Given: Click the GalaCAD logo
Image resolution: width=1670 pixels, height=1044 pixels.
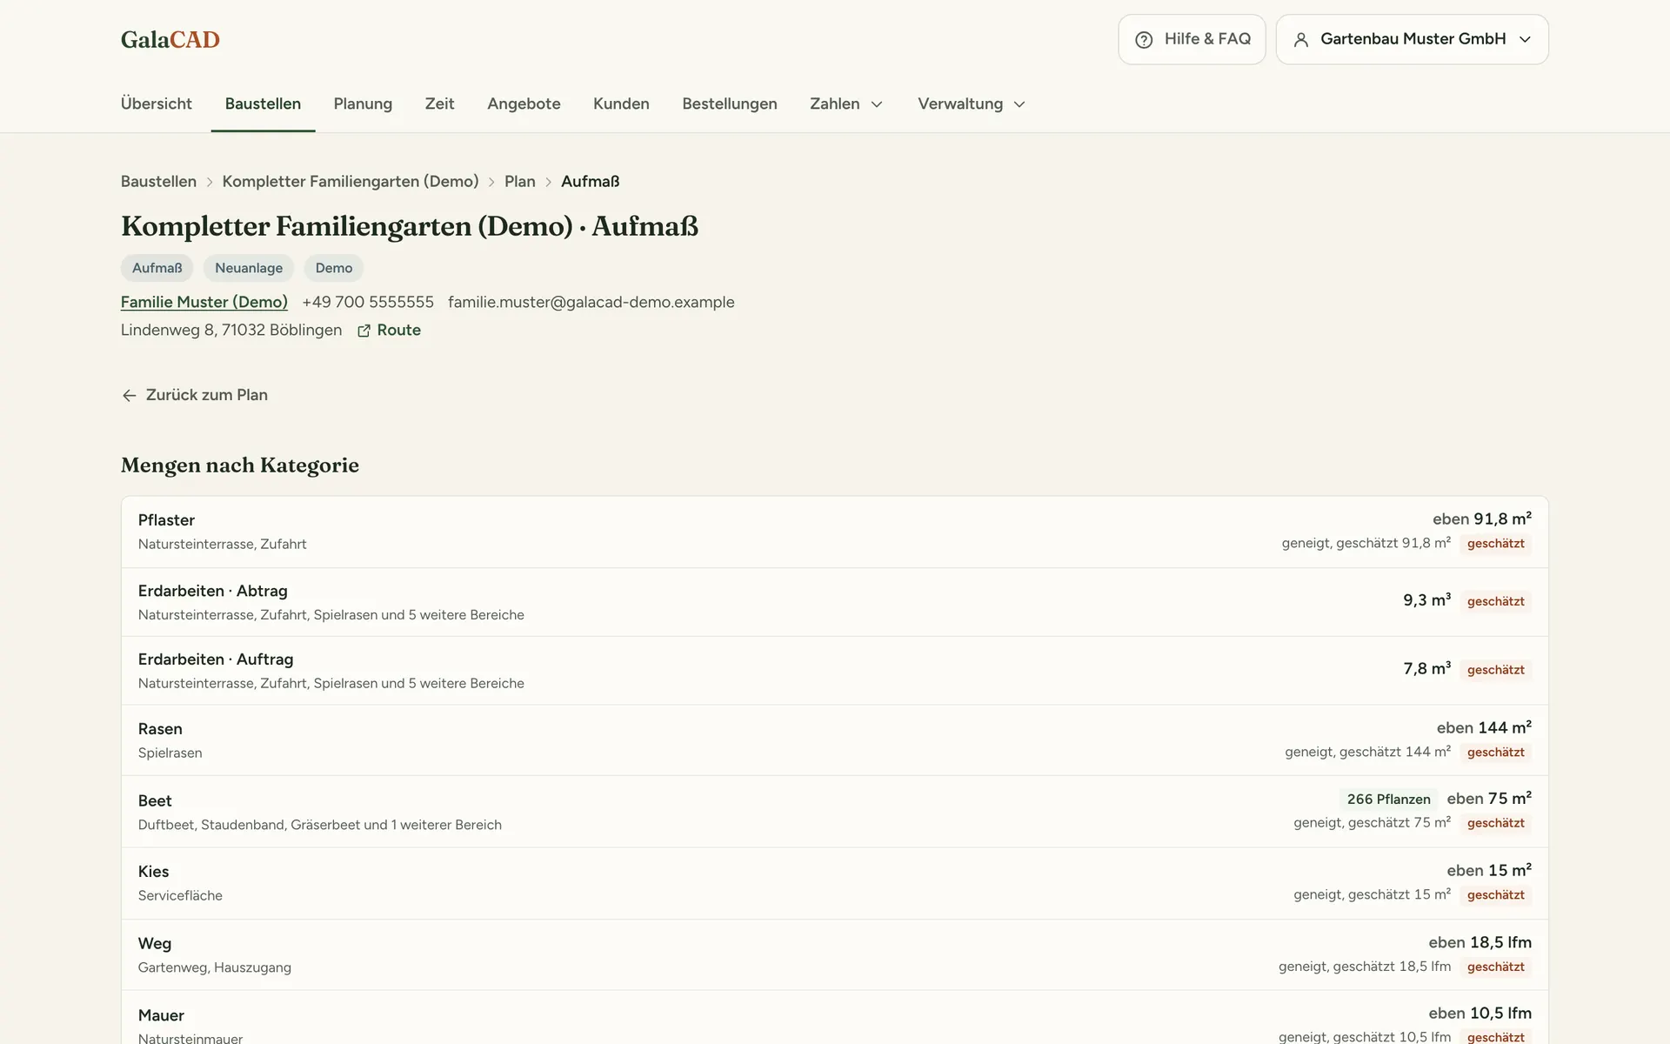Looking at the screenshot, I should click(170, 39).
